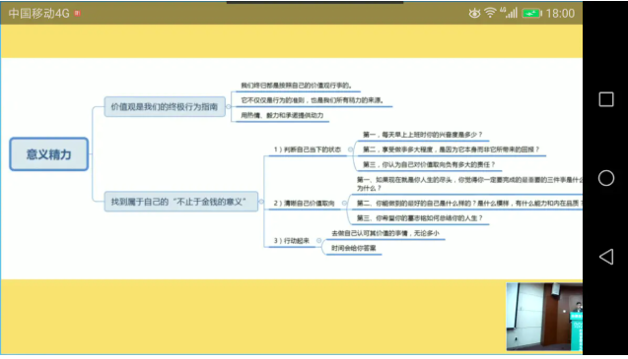Viewport: 628px width, 359px height.
Task: Click the leaf 第一、如果现在就是你人生的尽头
Action: tap(469, 184)
